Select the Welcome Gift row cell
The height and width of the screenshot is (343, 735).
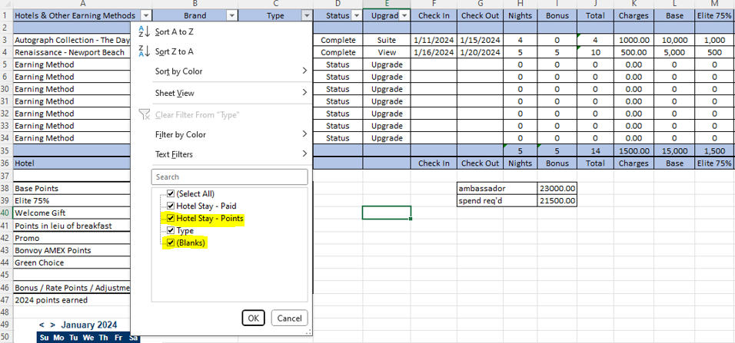(72, 213)
